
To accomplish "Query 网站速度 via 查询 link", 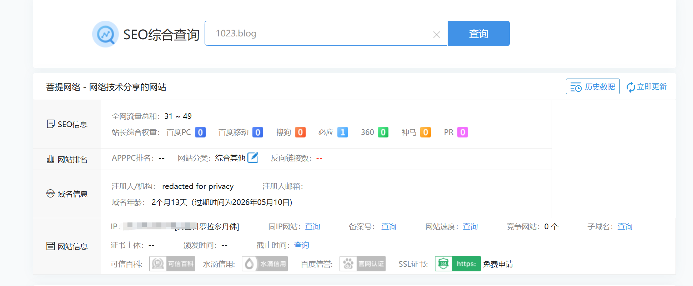I will click(x=470, y=227).
